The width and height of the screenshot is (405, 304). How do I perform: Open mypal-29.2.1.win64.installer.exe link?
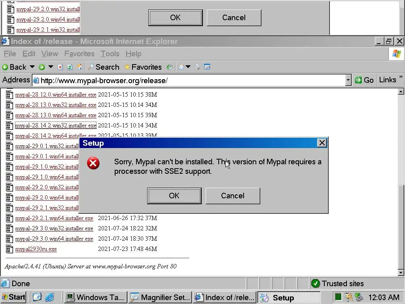pyautogui.click(x=54, y=218)
